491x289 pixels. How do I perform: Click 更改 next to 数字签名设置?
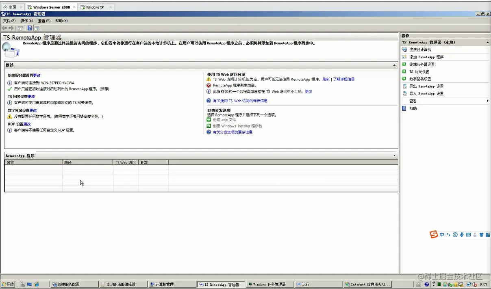33,110
